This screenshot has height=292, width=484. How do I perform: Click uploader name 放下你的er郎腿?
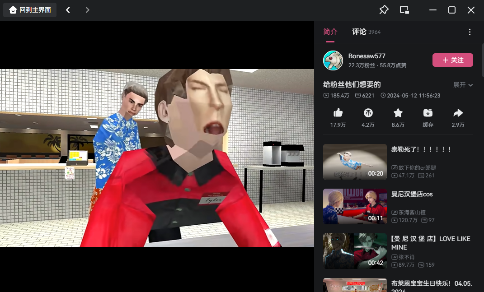coord(417,168)
